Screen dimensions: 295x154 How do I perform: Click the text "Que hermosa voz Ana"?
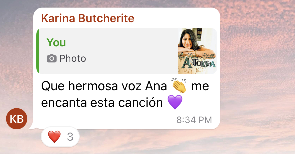pyautogui.click(x=104, y=86)
